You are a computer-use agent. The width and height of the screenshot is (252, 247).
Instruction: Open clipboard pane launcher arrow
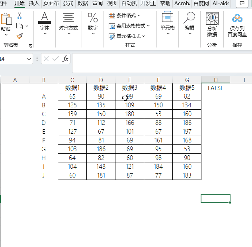click(31, 46)
